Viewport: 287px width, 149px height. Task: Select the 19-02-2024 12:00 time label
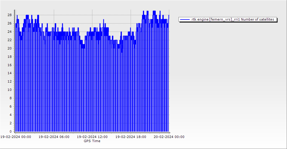pyautogui.click(x=92, y=137)
